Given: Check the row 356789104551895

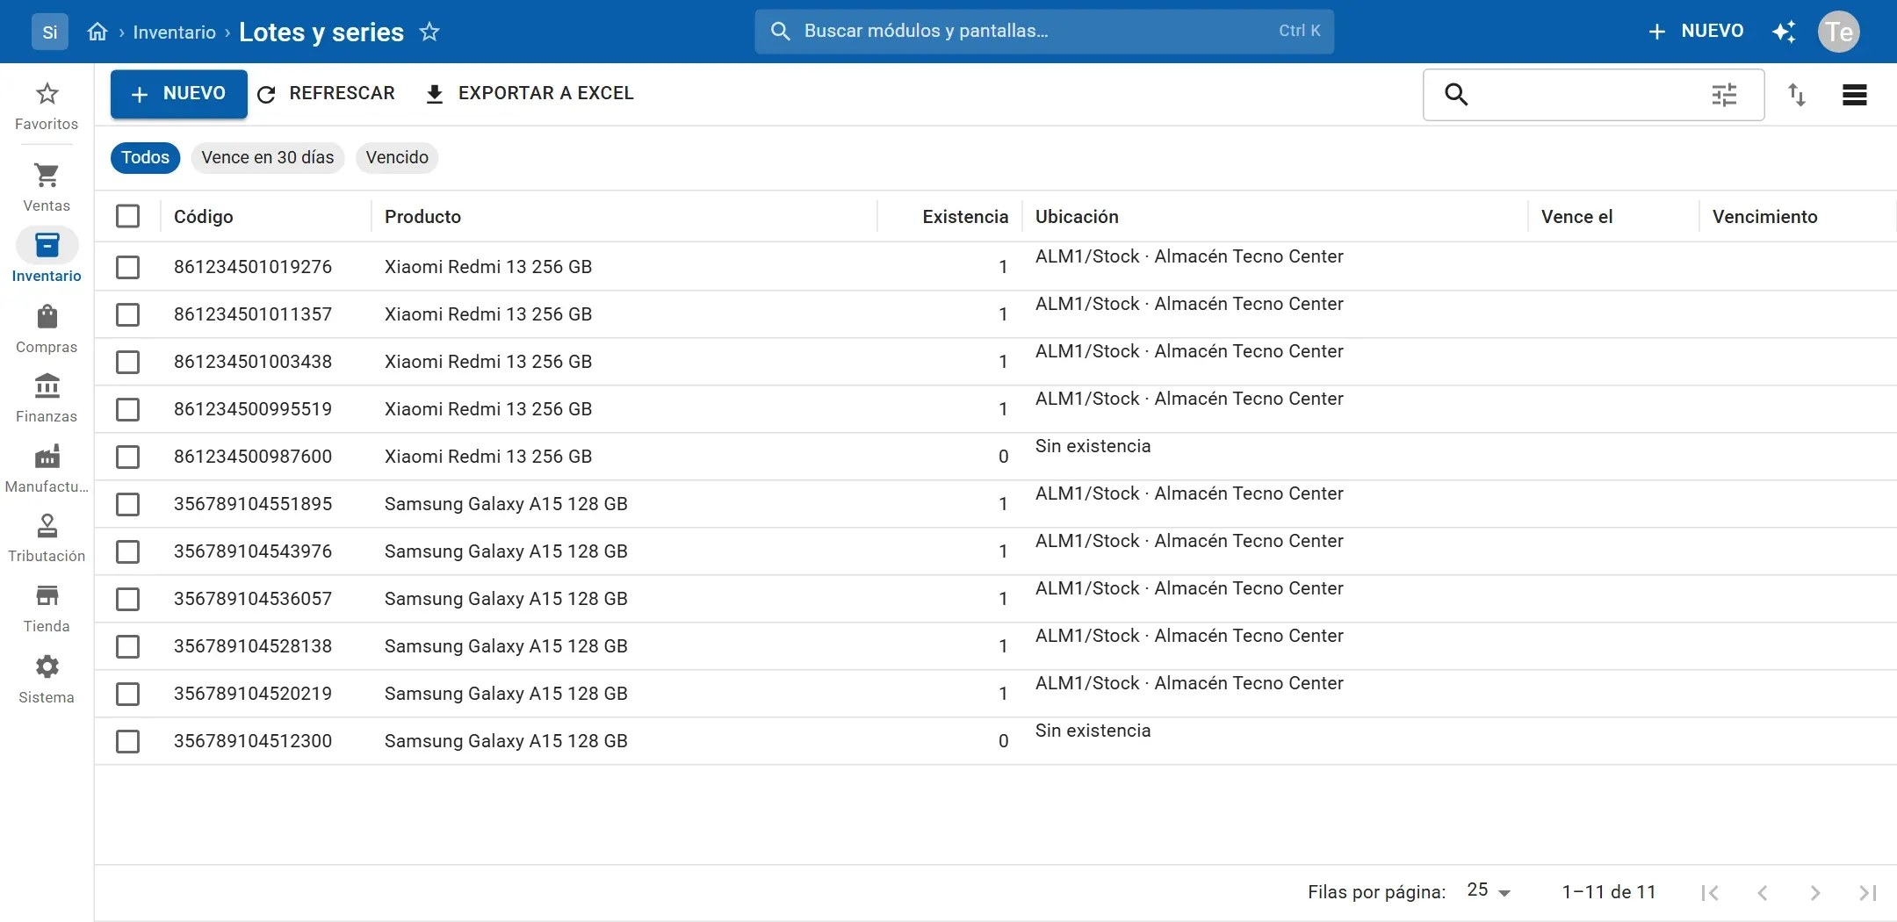Looking at the screenshot, I should click(128, 504).
